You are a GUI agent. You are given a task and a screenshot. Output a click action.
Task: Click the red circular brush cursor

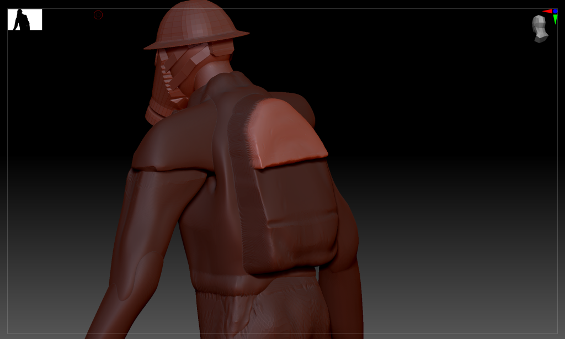pyautogui.click(x=98, y=15)
